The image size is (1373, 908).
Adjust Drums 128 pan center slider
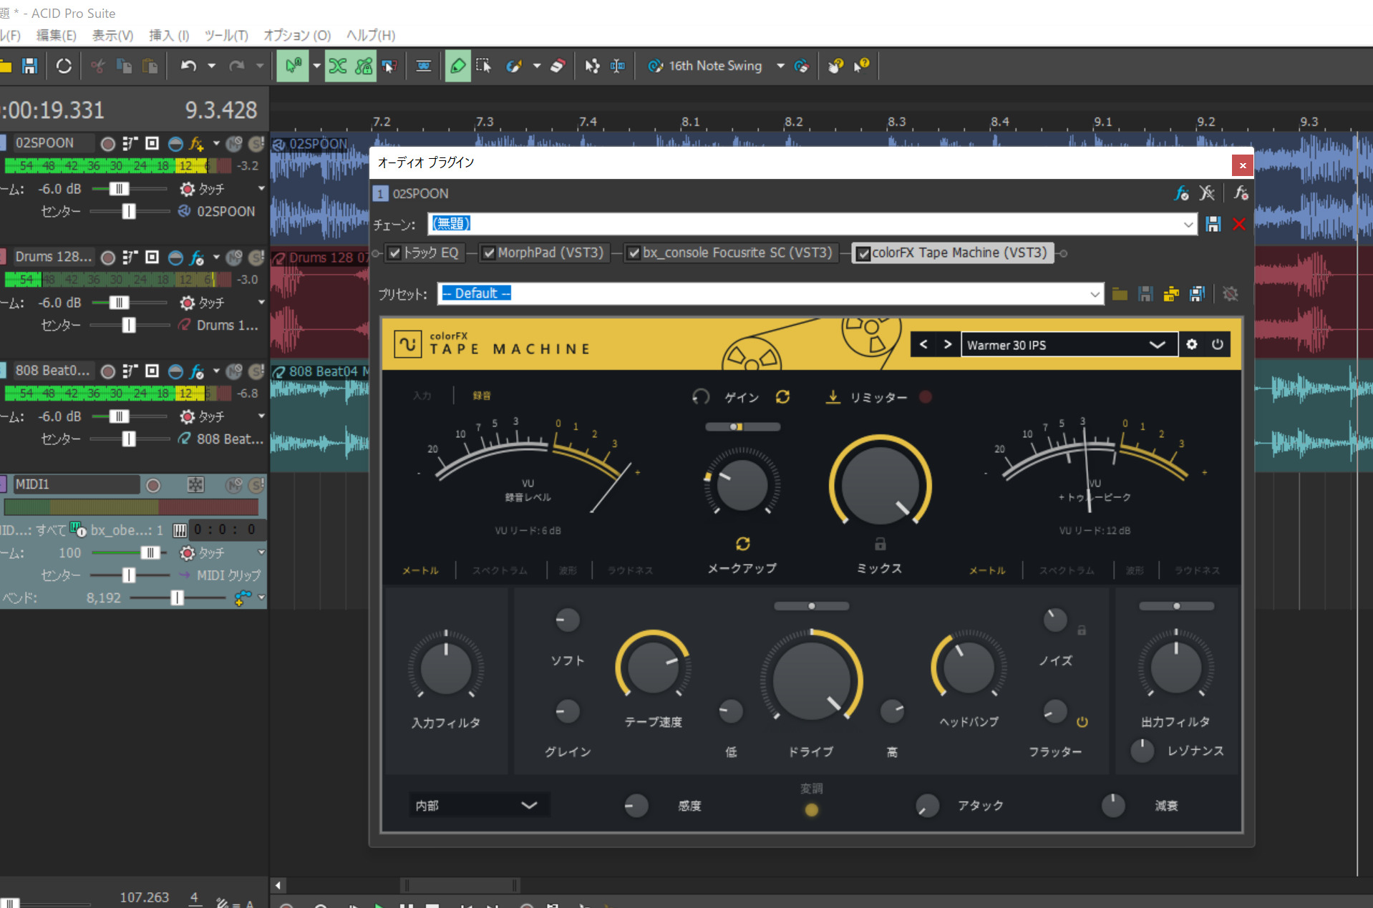130,326
